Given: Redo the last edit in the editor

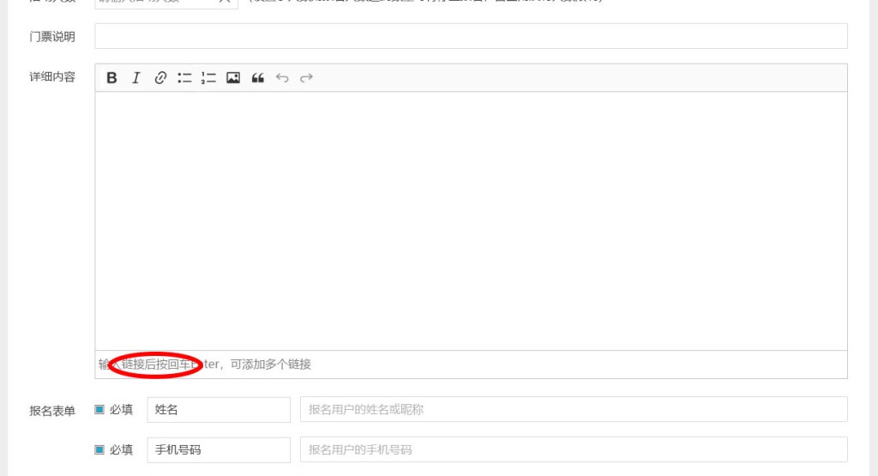Looking at the screenshot, I should (x=306, y=78).
